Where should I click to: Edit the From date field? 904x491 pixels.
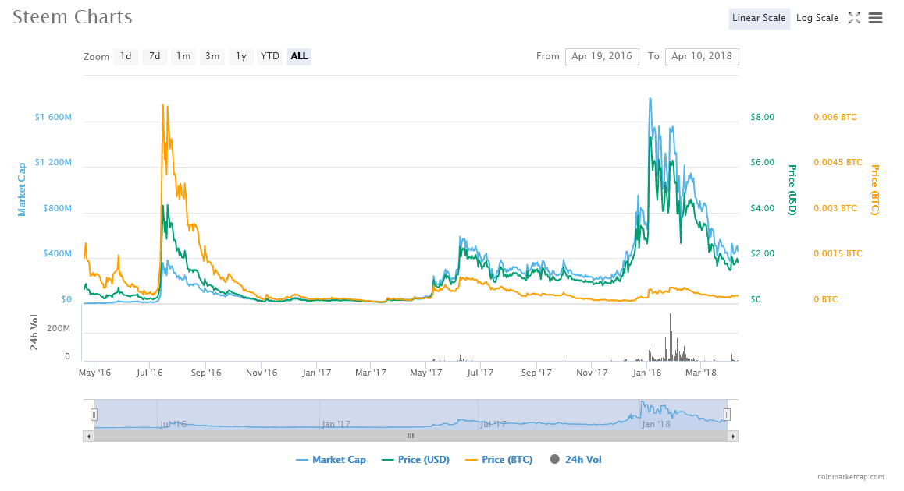coord(602,56)
